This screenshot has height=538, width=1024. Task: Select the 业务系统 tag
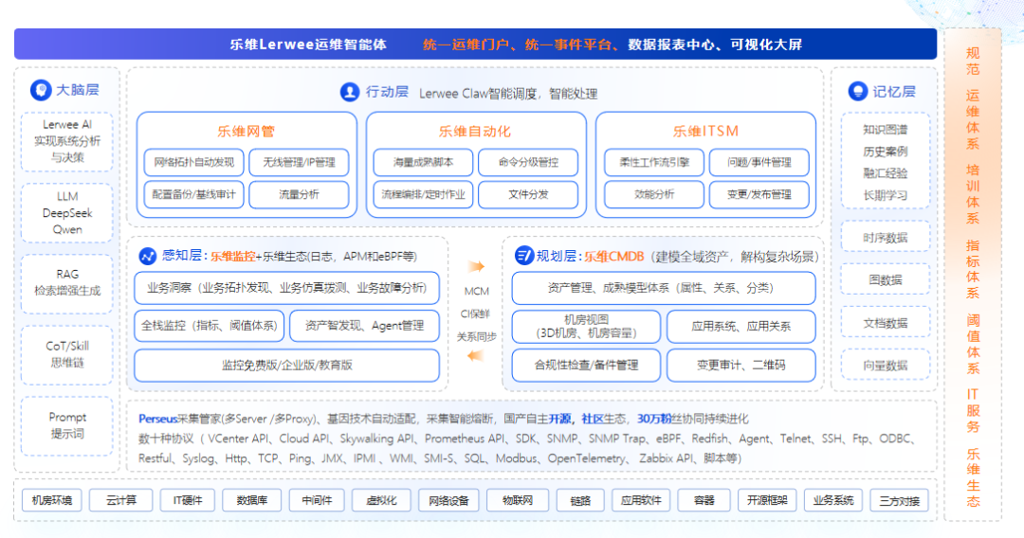[x=832, y=500]
